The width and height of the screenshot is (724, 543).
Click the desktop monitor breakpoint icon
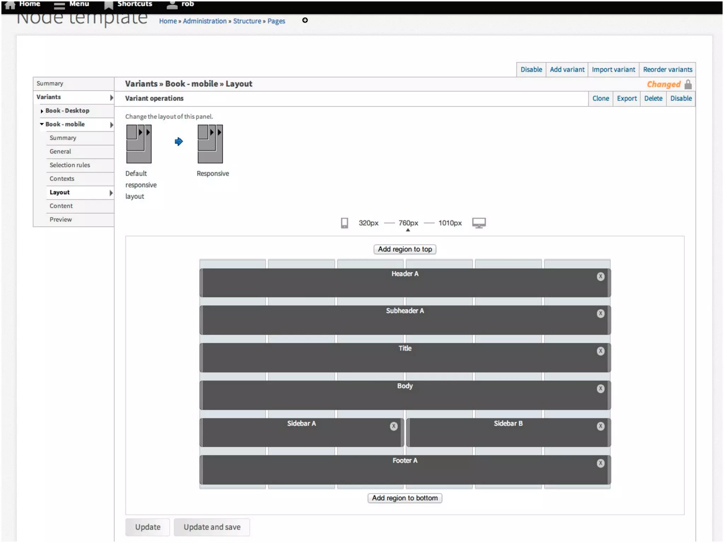click(479, 223)
